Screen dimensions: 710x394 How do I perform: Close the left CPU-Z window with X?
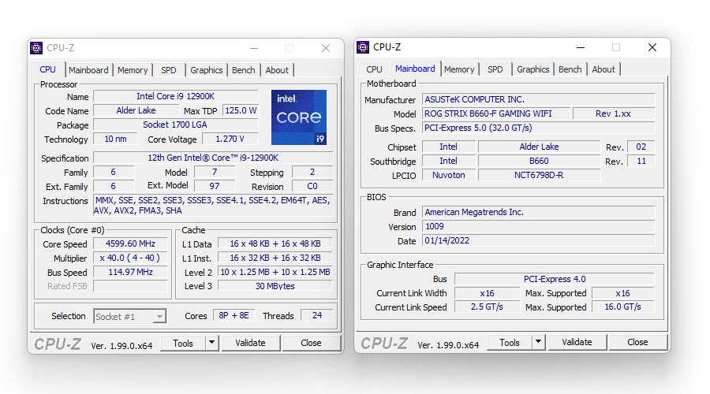point(326,48)
